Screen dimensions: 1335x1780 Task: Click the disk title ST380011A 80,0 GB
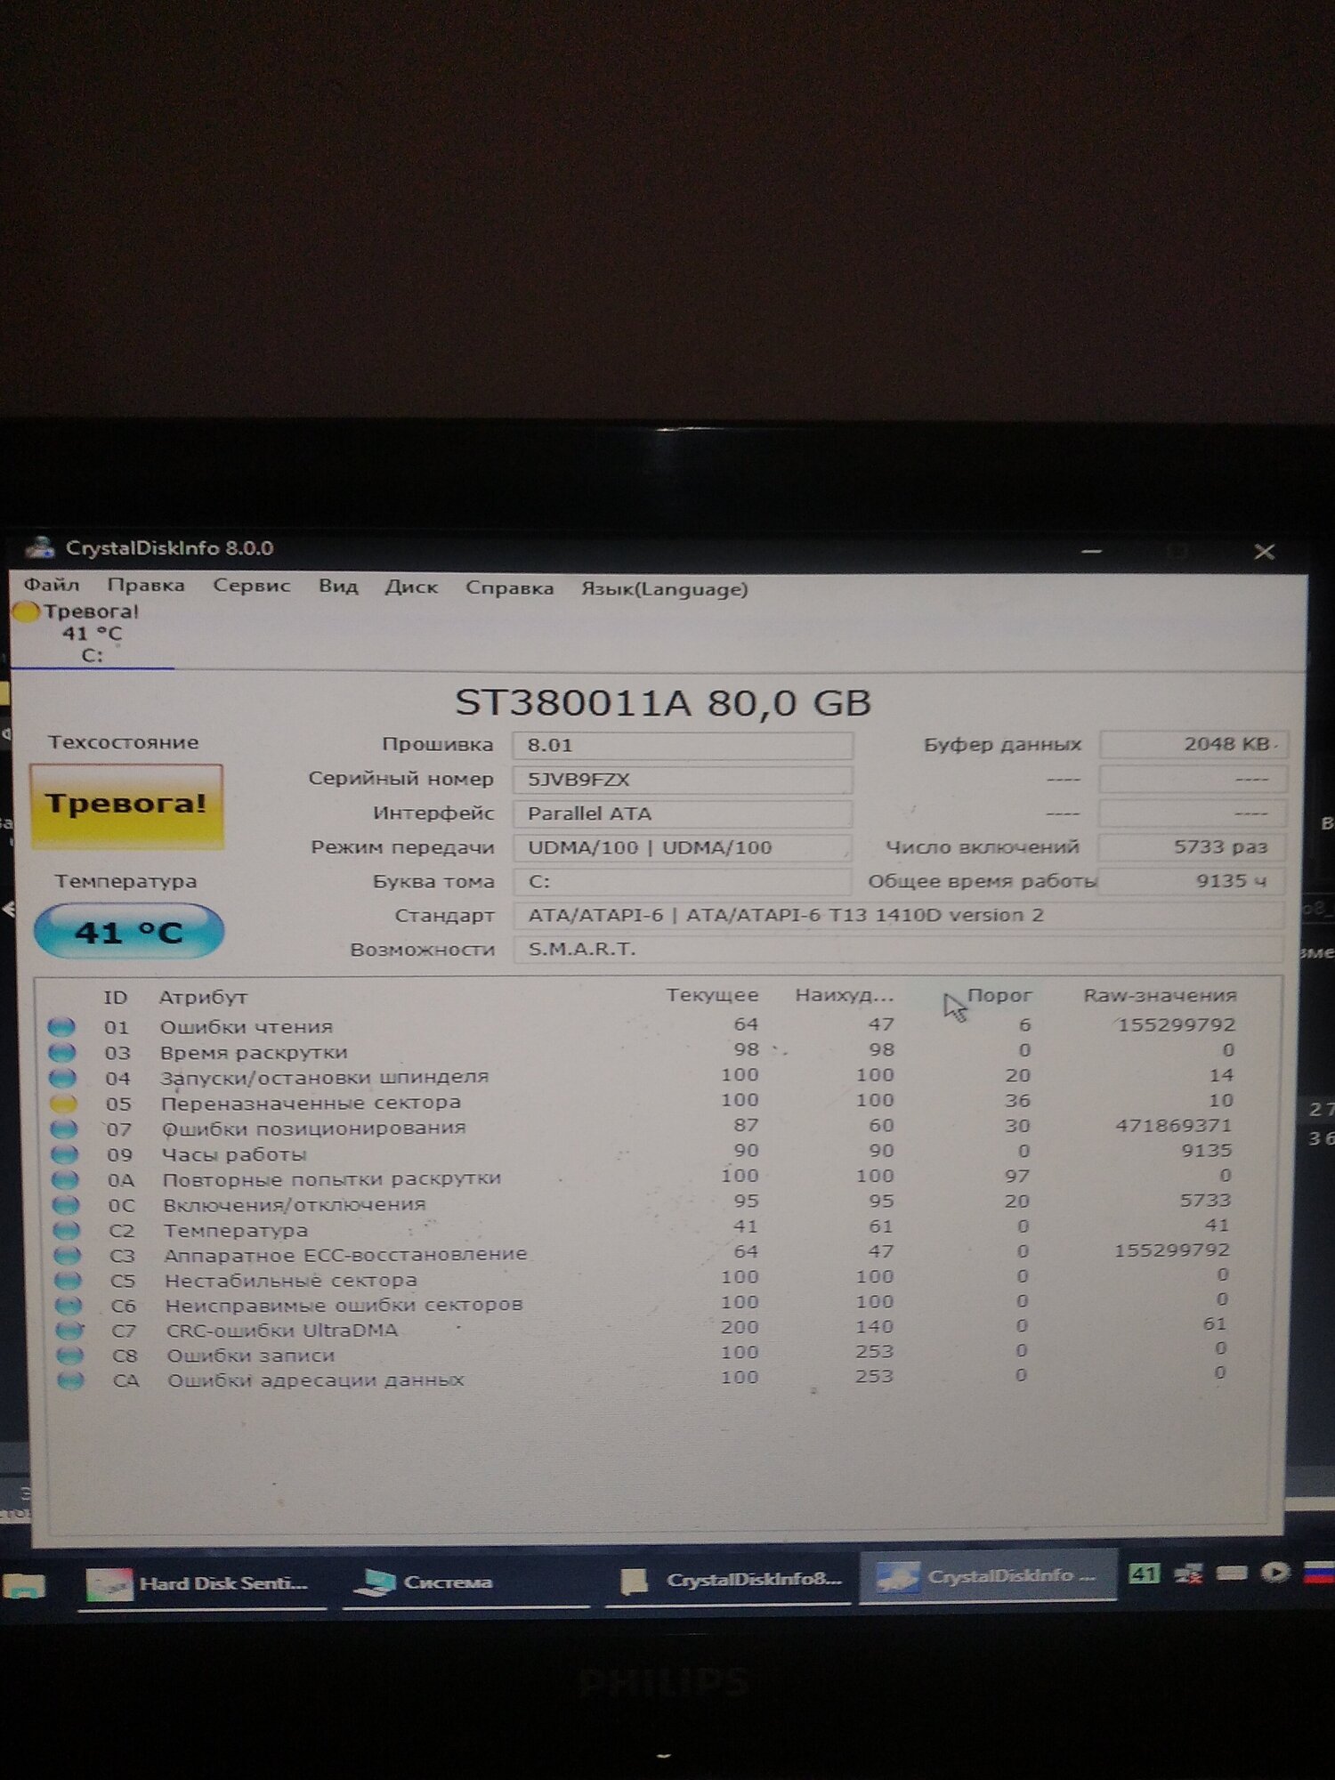(x=663, y=702)
